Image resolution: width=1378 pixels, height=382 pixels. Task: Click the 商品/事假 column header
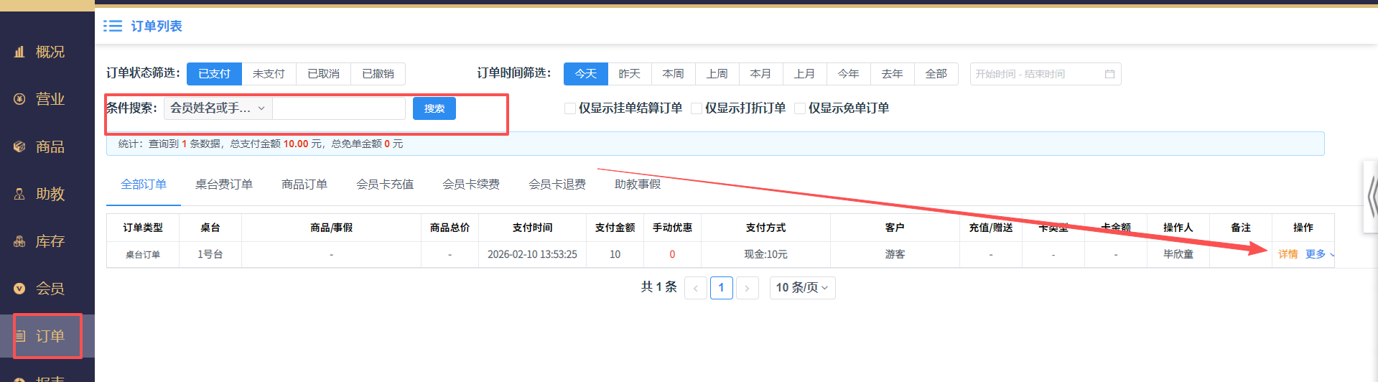tap(331, 228)
